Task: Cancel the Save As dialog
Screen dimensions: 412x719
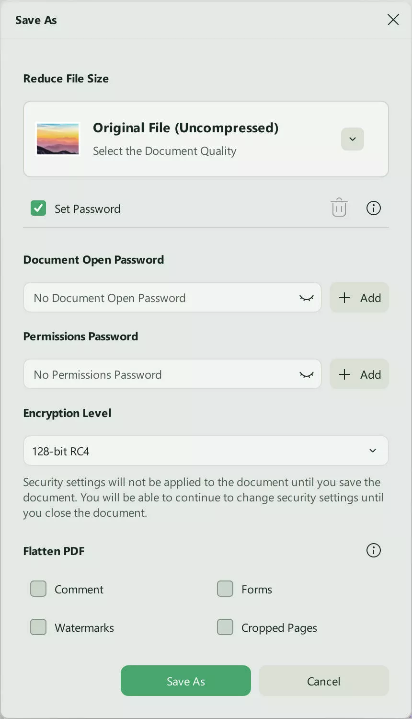Action: 323,681
